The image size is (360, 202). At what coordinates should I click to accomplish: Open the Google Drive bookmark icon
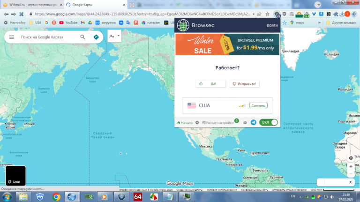point(90,22)
